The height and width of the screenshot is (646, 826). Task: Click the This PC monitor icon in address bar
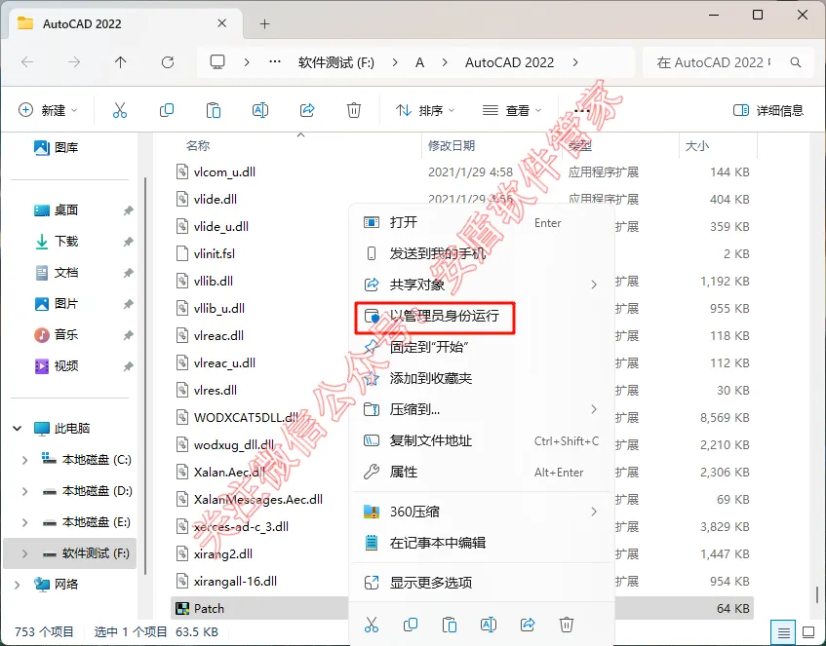click(x=217, y=62)
